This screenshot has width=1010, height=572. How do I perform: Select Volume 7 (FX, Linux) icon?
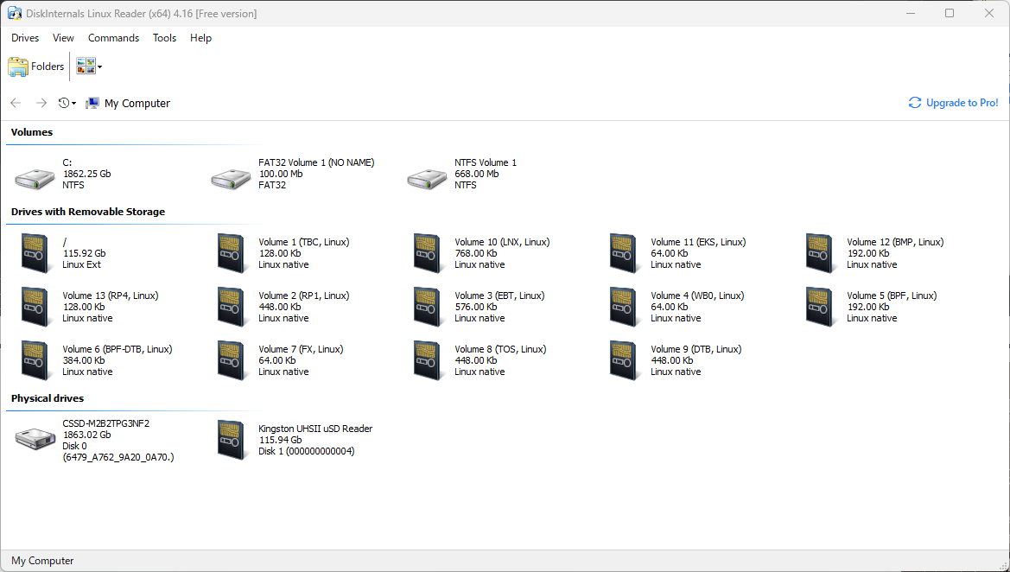point(232,360)
